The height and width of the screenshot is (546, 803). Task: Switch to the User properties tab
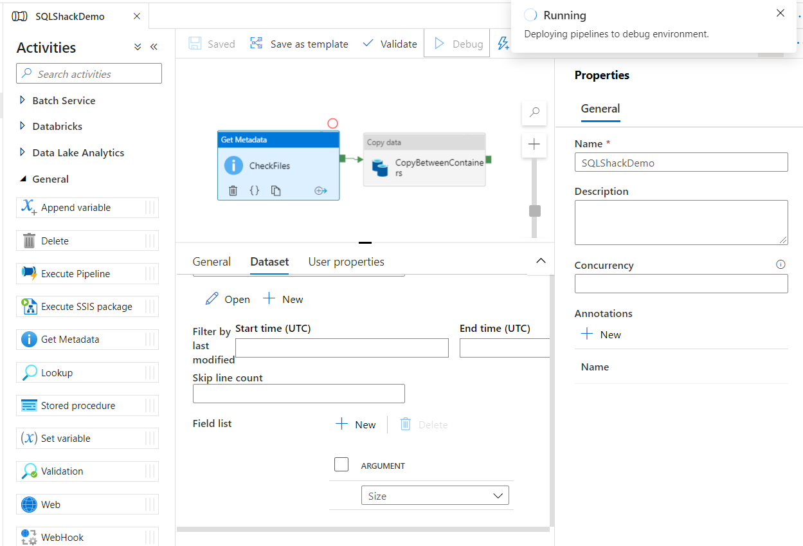(346, 262)
